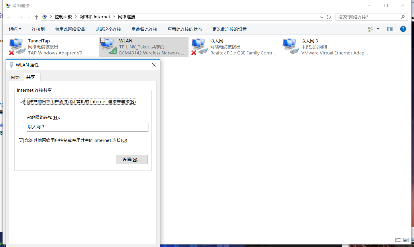Click the VMware Virtual Ethernet Adapter text
Image resolution: width=414 pixels, height=247 pixels.
click(x=334, y=53)
